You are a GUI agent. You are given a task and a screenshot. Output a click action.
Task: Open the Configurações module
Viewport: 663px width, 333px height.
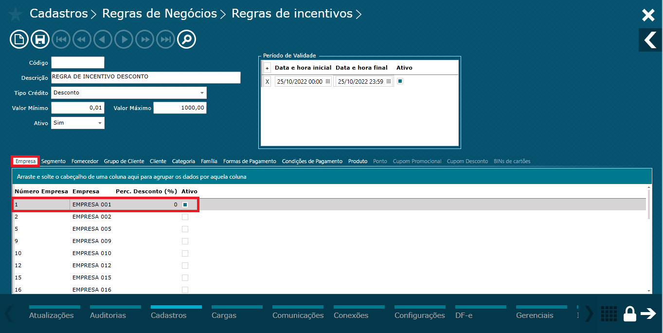tap(420, 315)
